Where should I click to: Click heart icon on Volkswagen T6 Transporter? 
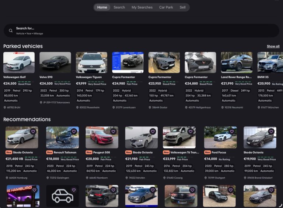[x=191, y=131]
